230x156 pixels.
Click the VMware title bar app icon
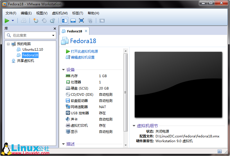(x=4, y=4)
